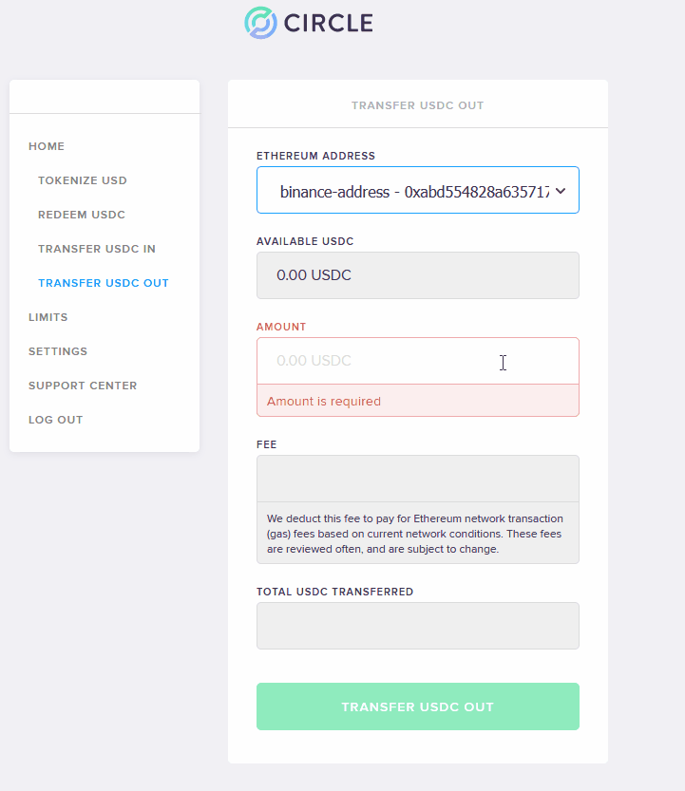The height and width of the screenshot is (791, 685).
Task: Visit the Support Center link
Action: [x=83, y=386]
